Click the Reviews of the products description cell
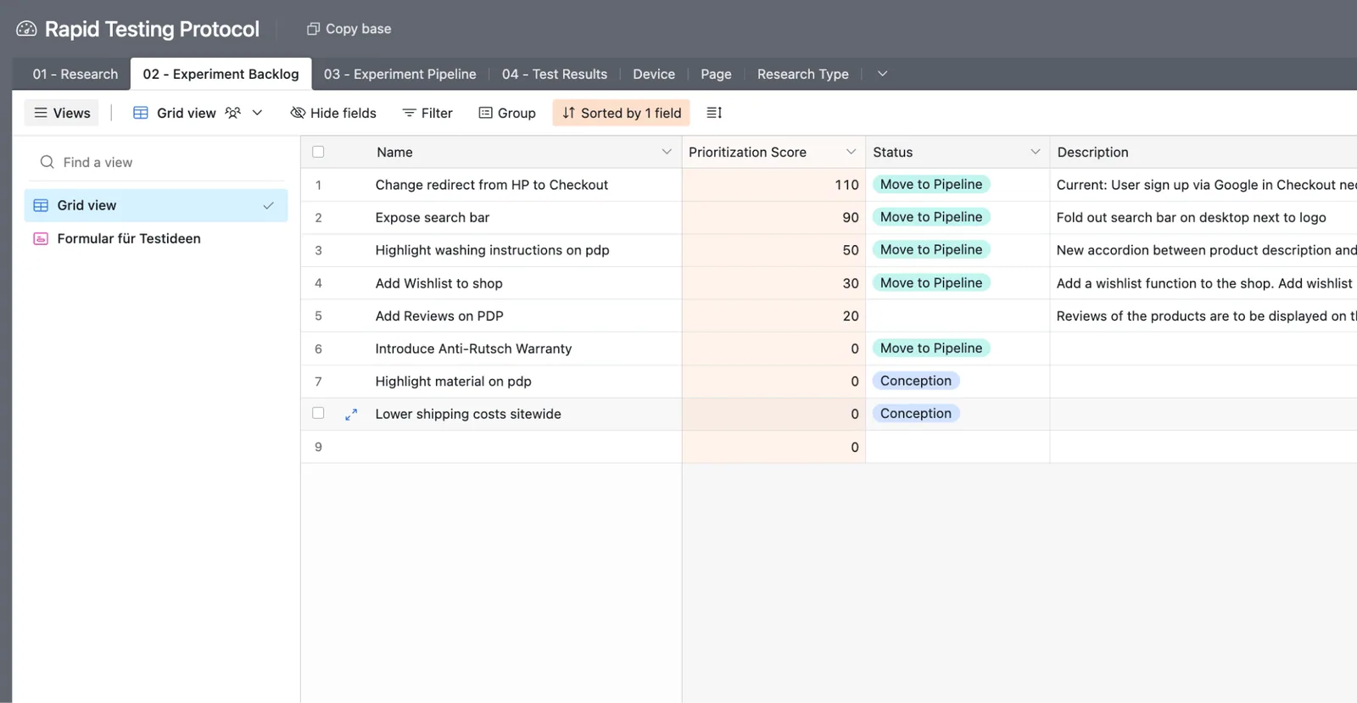The height and width of the screenshot is (703, 1357). 1203,315
